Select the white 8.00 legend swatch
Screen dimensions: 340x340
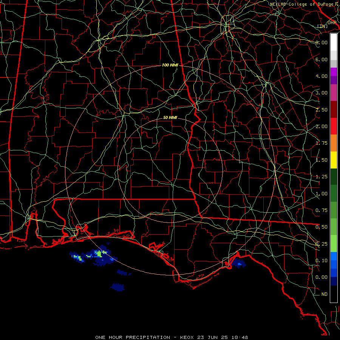(x=334, y=42)
